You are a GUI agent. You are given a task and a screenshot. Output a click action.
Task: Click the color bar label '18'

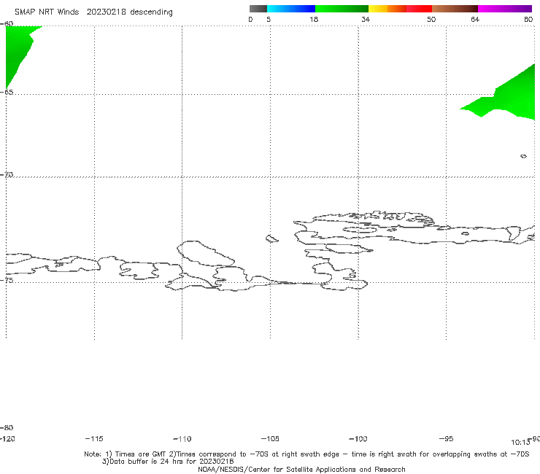click(x=314, y=19)
